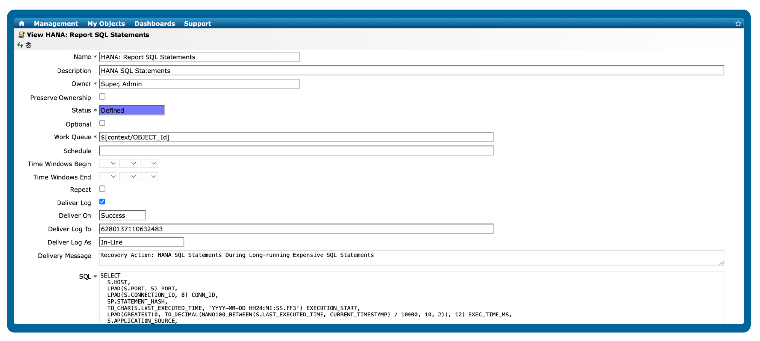Screen dimensions: 760x341
Task: Toggle the Preserve Ownership checkbox
Action: click(102, 97)
